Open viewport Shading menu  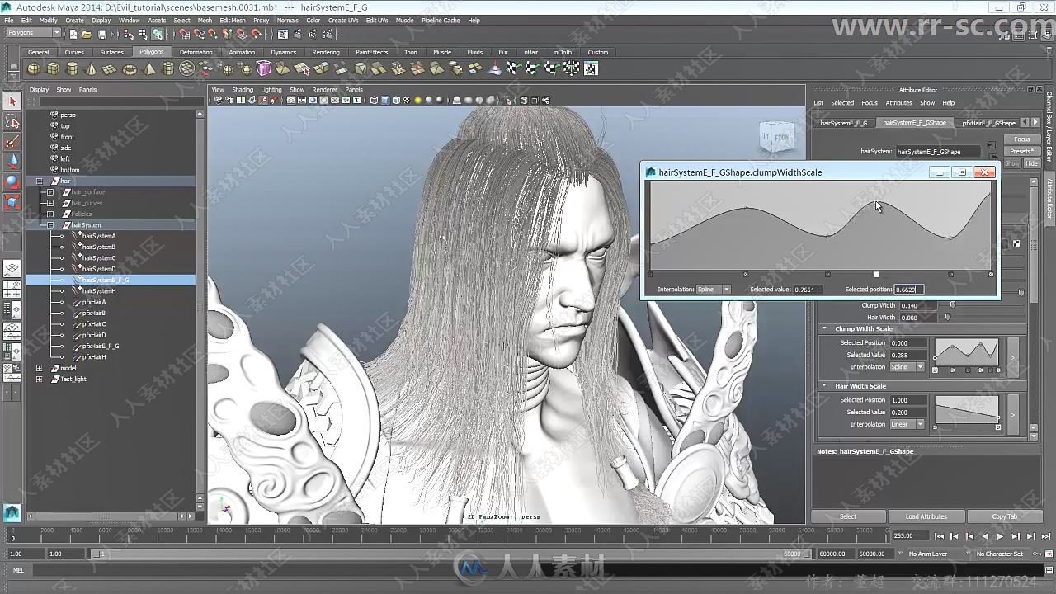point(243,89)
